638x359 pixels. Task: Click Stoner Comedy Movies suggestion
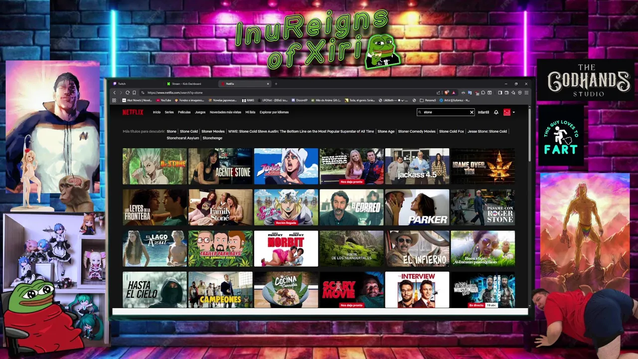417,132
